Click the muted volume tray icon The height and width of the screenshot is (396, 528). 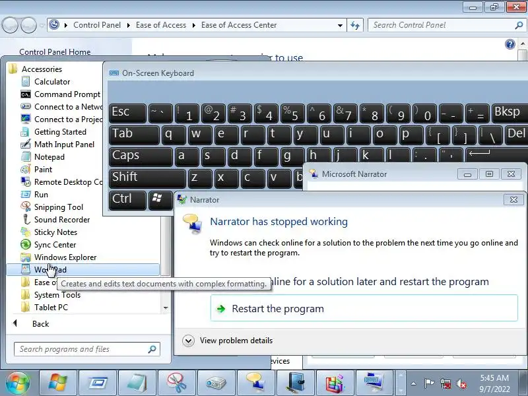(x=461, y=383)
